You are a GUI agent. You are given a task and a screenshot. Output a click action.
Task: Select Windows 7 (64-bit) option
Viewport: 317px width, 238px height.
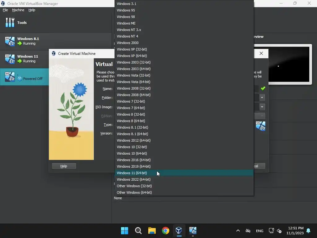pyautogui.click(x=184, y=108)
